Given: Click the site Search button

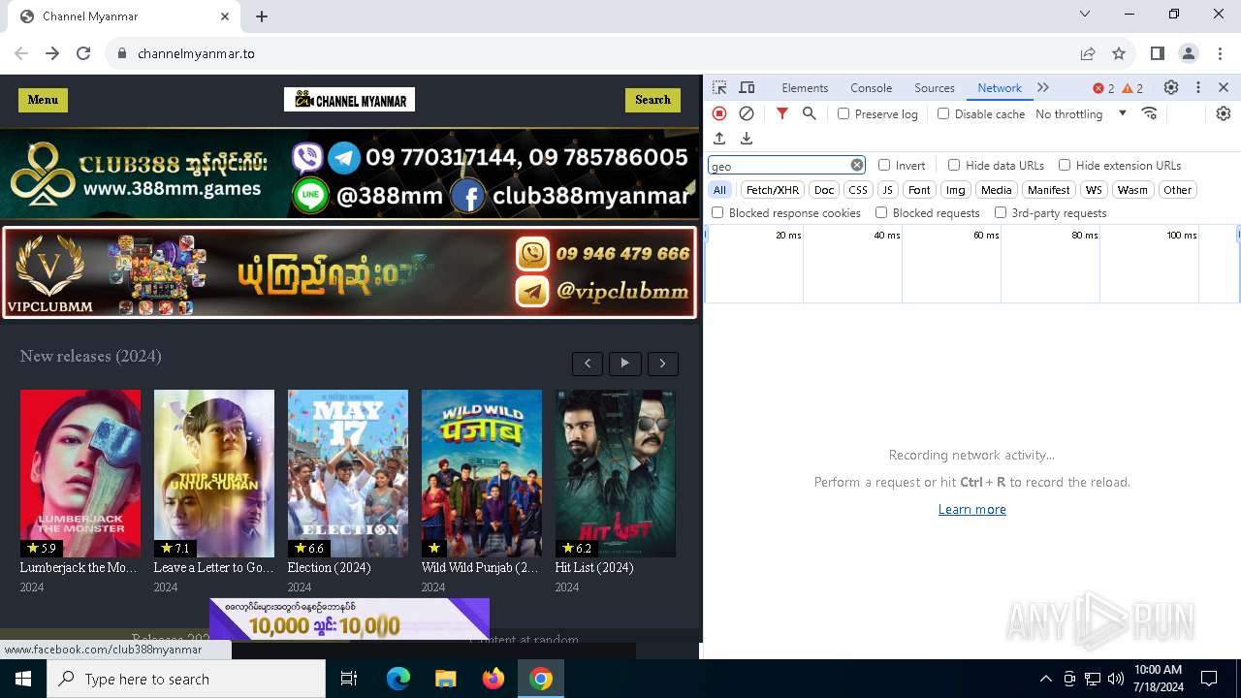Looking at the screenshot, I should click(652, 100).
